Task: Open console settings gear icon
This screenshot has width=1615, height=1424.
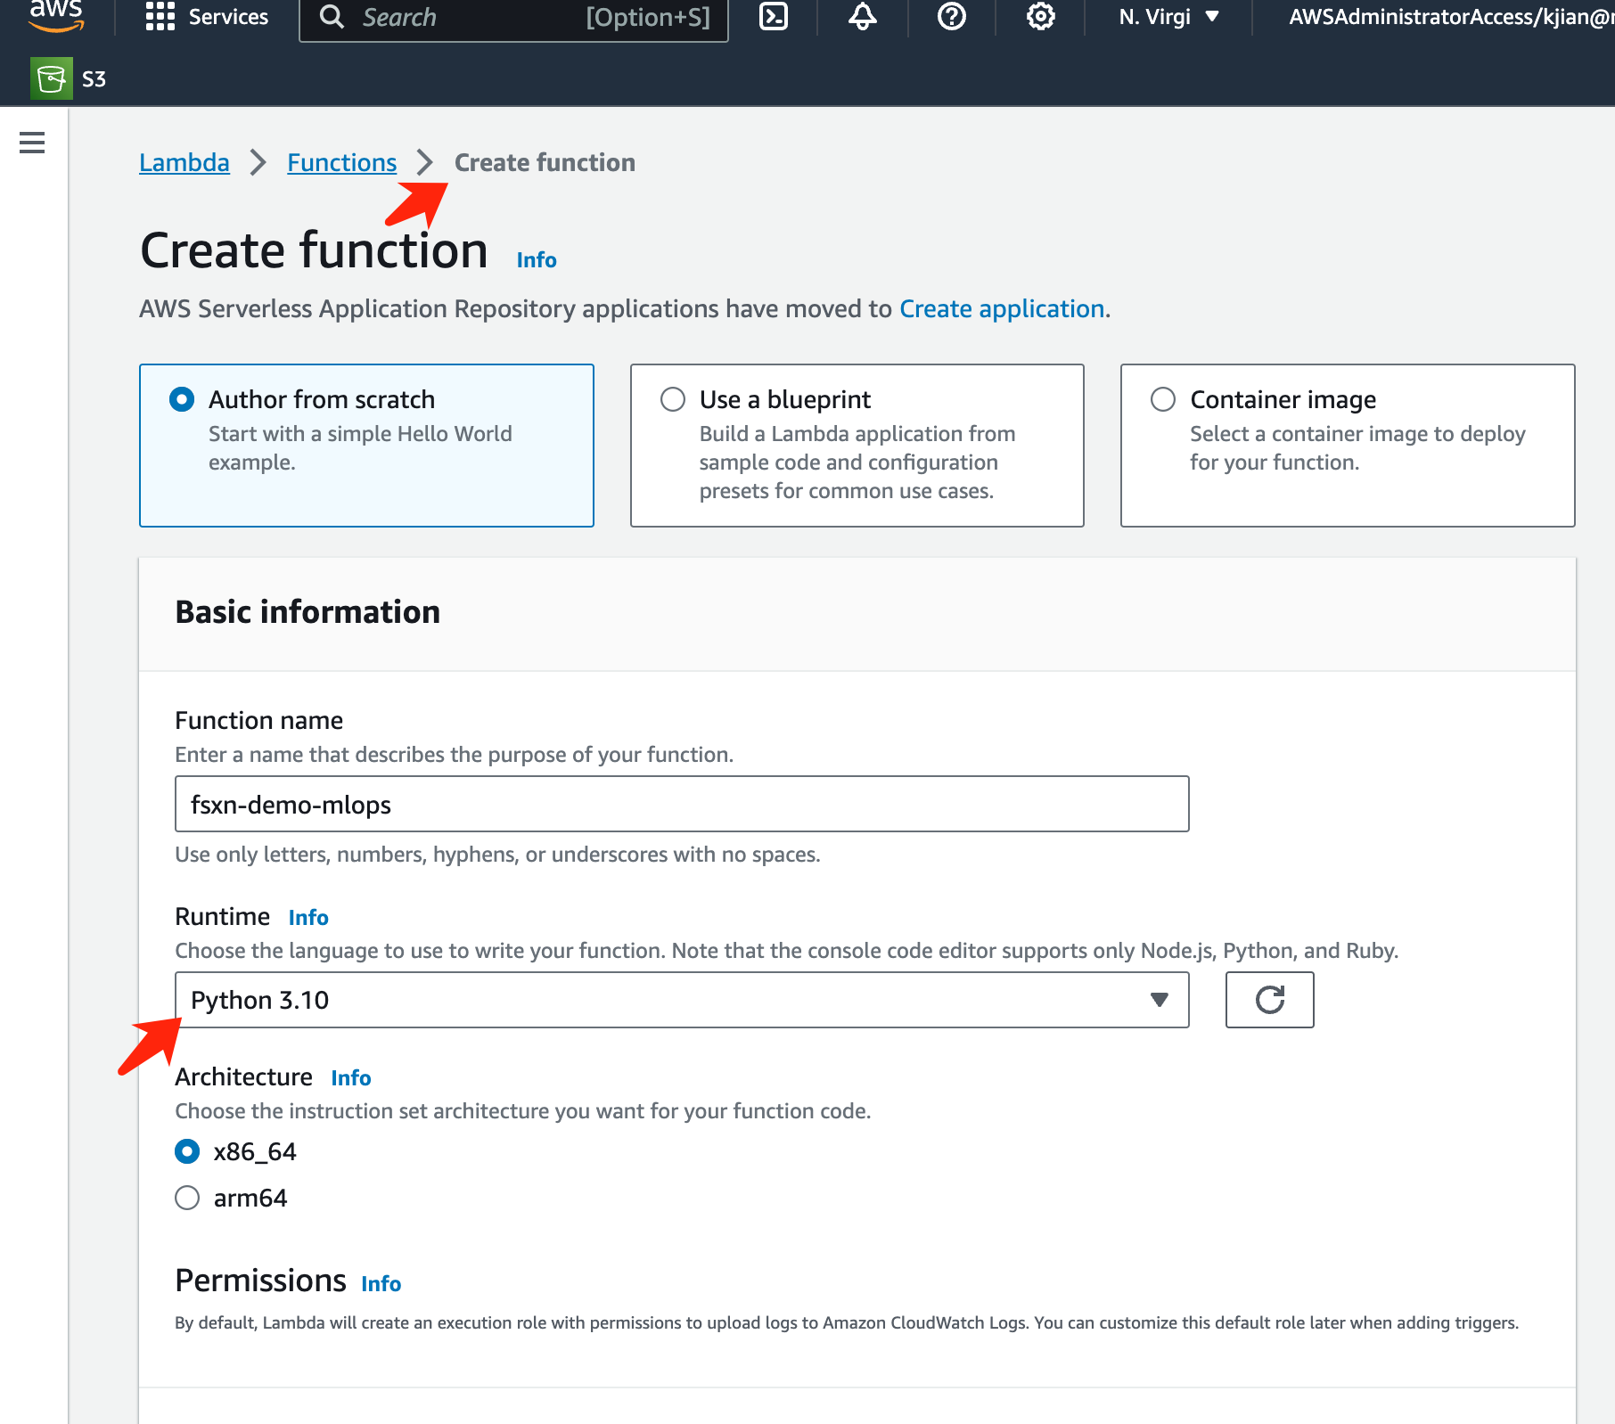Action: pyautogui.click(x=1040, y=16)
